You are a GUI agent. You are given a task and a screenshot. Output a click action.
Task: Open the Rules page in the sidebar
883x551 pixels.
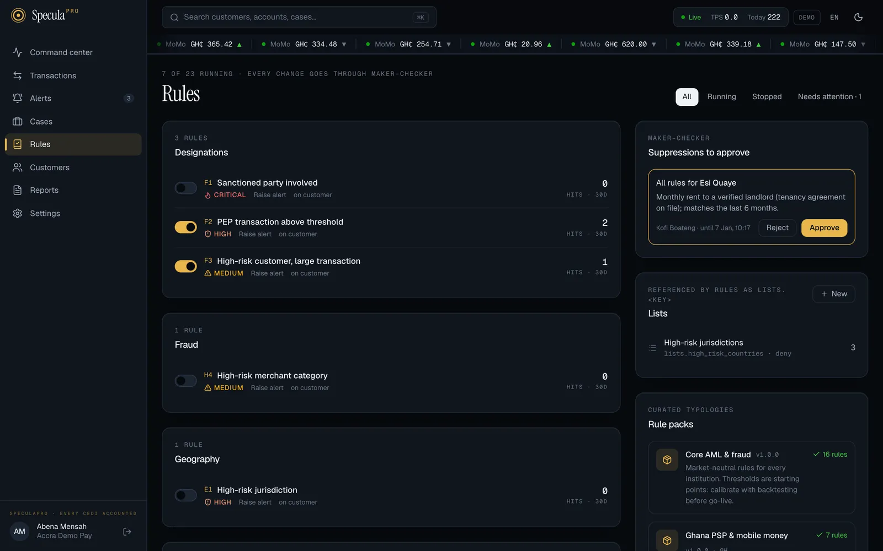pos(73,144)
